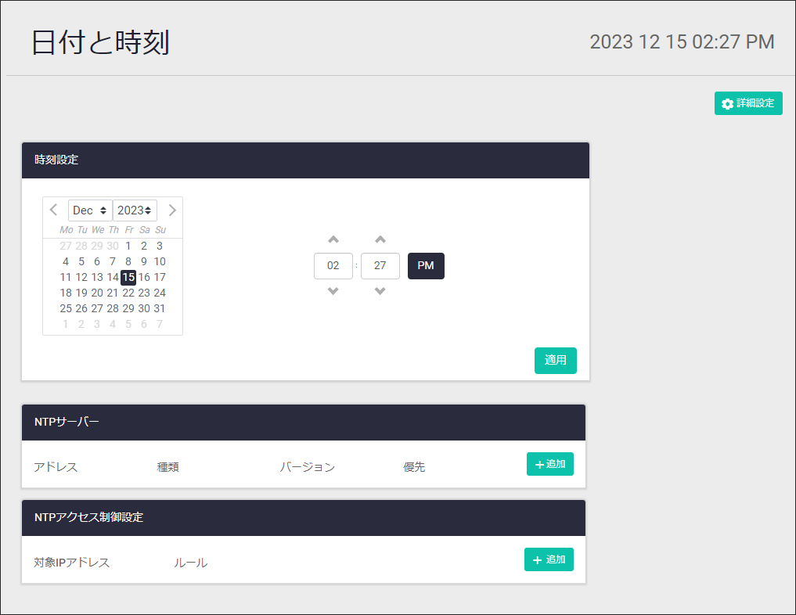Viewport: 796px width, 615px height.
Task: Select December 24 in calendar
Action: pos(160,293)
